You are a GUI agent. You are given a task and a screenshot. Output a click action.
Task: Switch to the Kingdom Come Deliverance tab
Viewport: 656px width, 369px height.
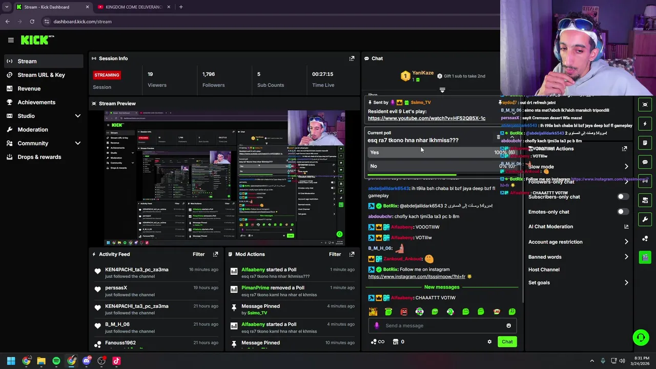click(133, 7)
